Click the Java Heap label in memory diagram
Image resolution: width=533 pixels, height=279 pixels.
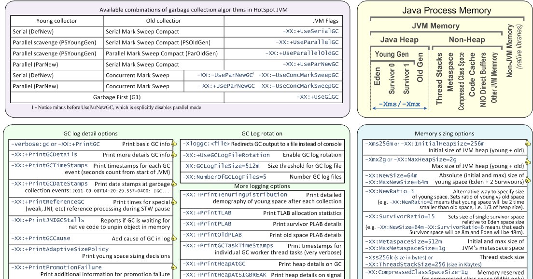coord(399,40)
